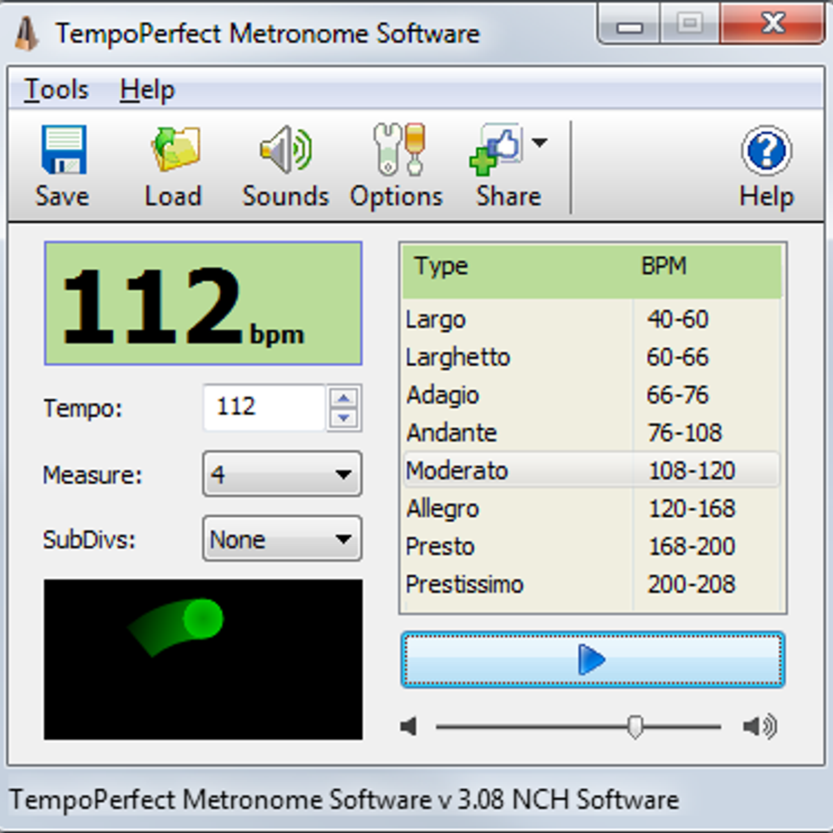Click the loud speaker icon right of volume
The height and width of the screenshot is (833, 833).
(759, 727)
